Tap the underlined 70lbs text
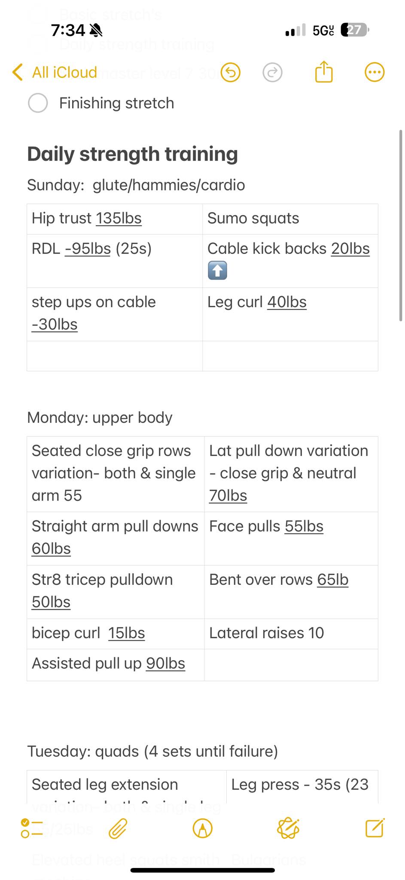 [x=228, y=495]
